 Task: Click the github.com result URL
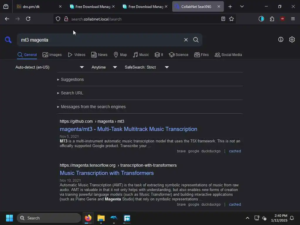coord(92,122)
